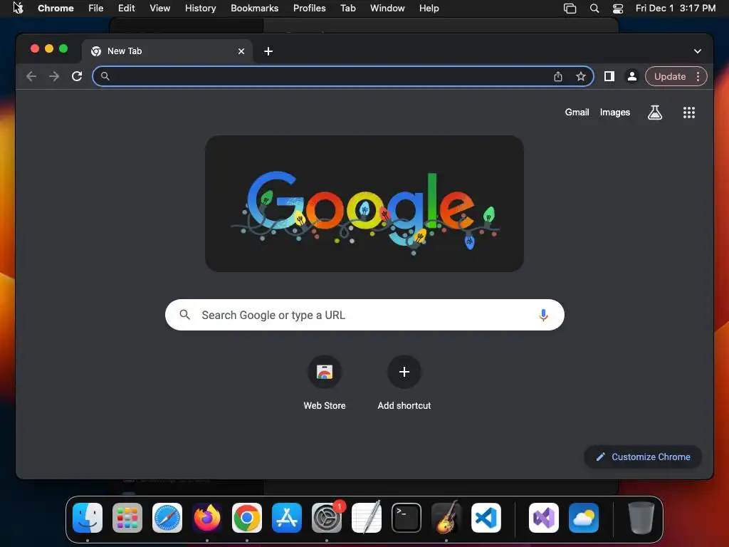Launch GarageBand from the Dock

(446, 518)
